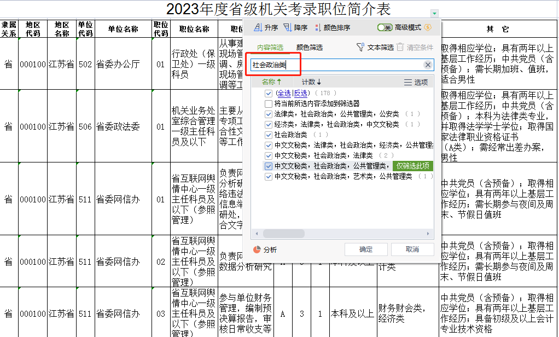
Task: Uncheck 中文文秘类，法律类，社会政治类，经济类 item
Action: click(x=269, y=145)
